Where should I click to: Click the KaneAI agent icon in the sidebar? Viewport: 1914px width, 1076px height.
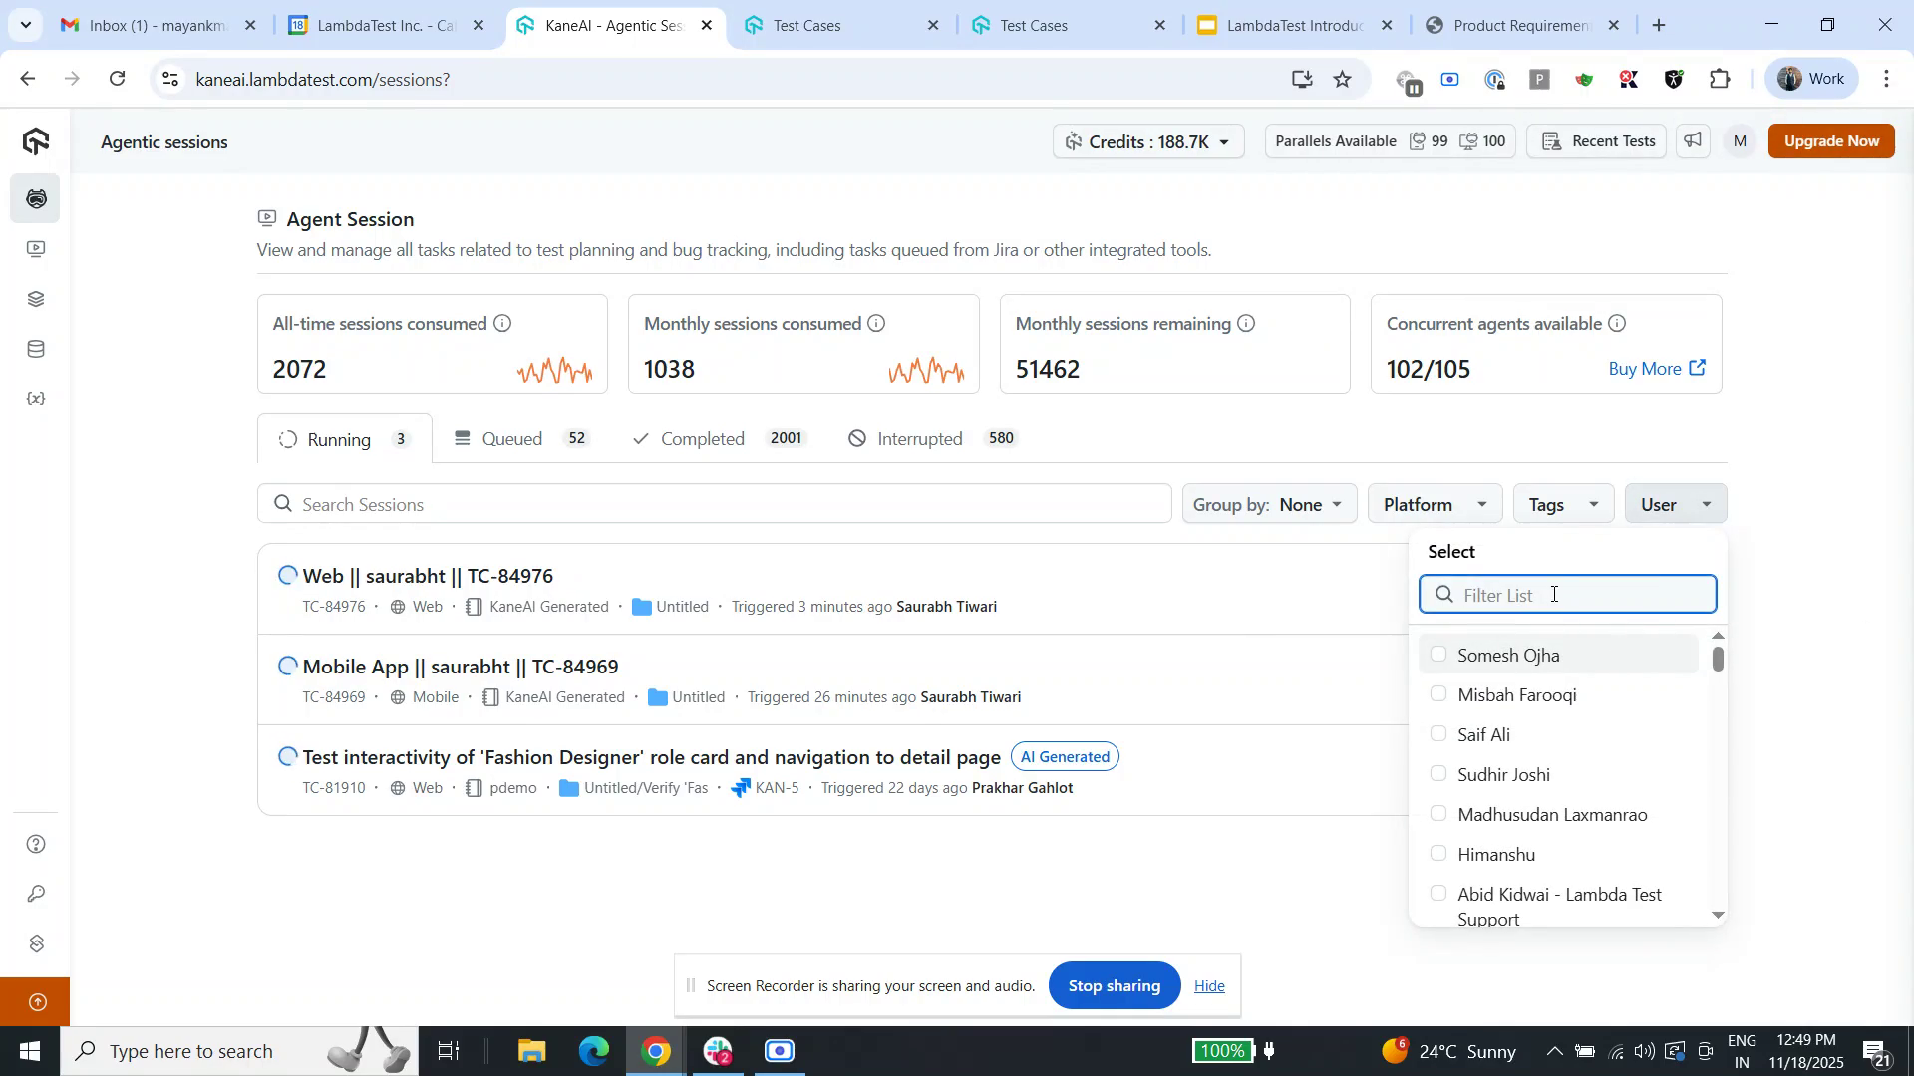click(x=36, y=199)
